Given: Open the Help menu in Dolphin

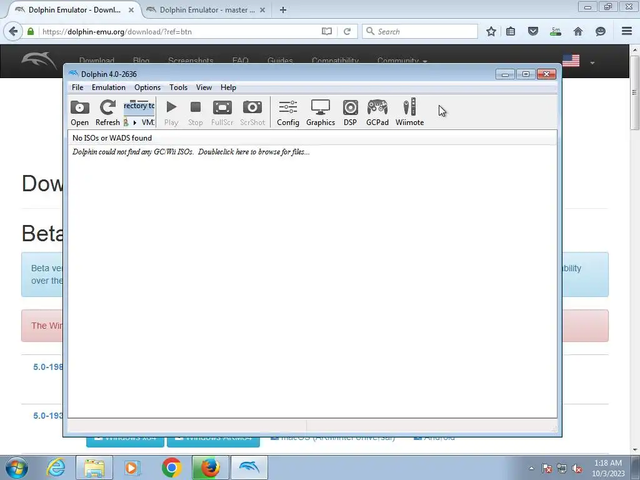Looking at the screenshot, I should [228, 87].
